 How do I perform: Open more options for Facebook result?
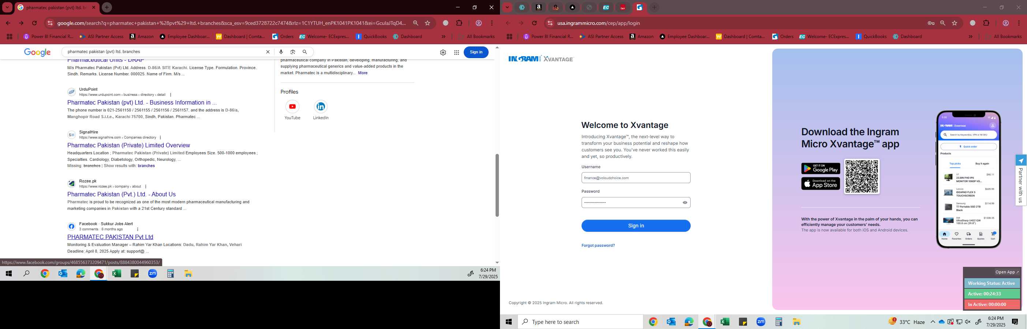138,229
